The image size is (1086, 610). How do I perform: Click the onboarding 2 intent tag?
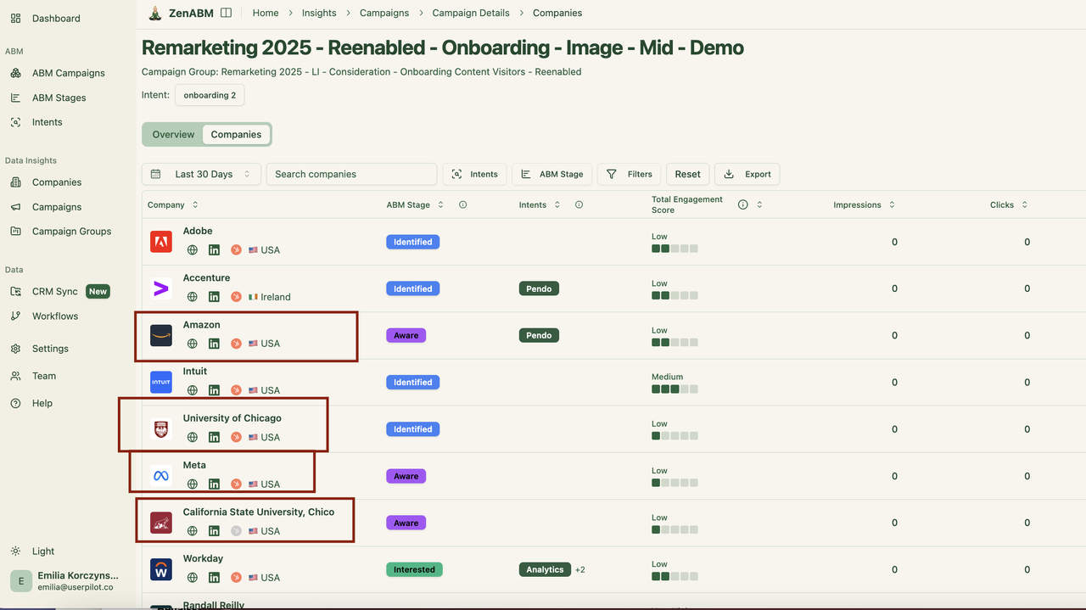210,95
